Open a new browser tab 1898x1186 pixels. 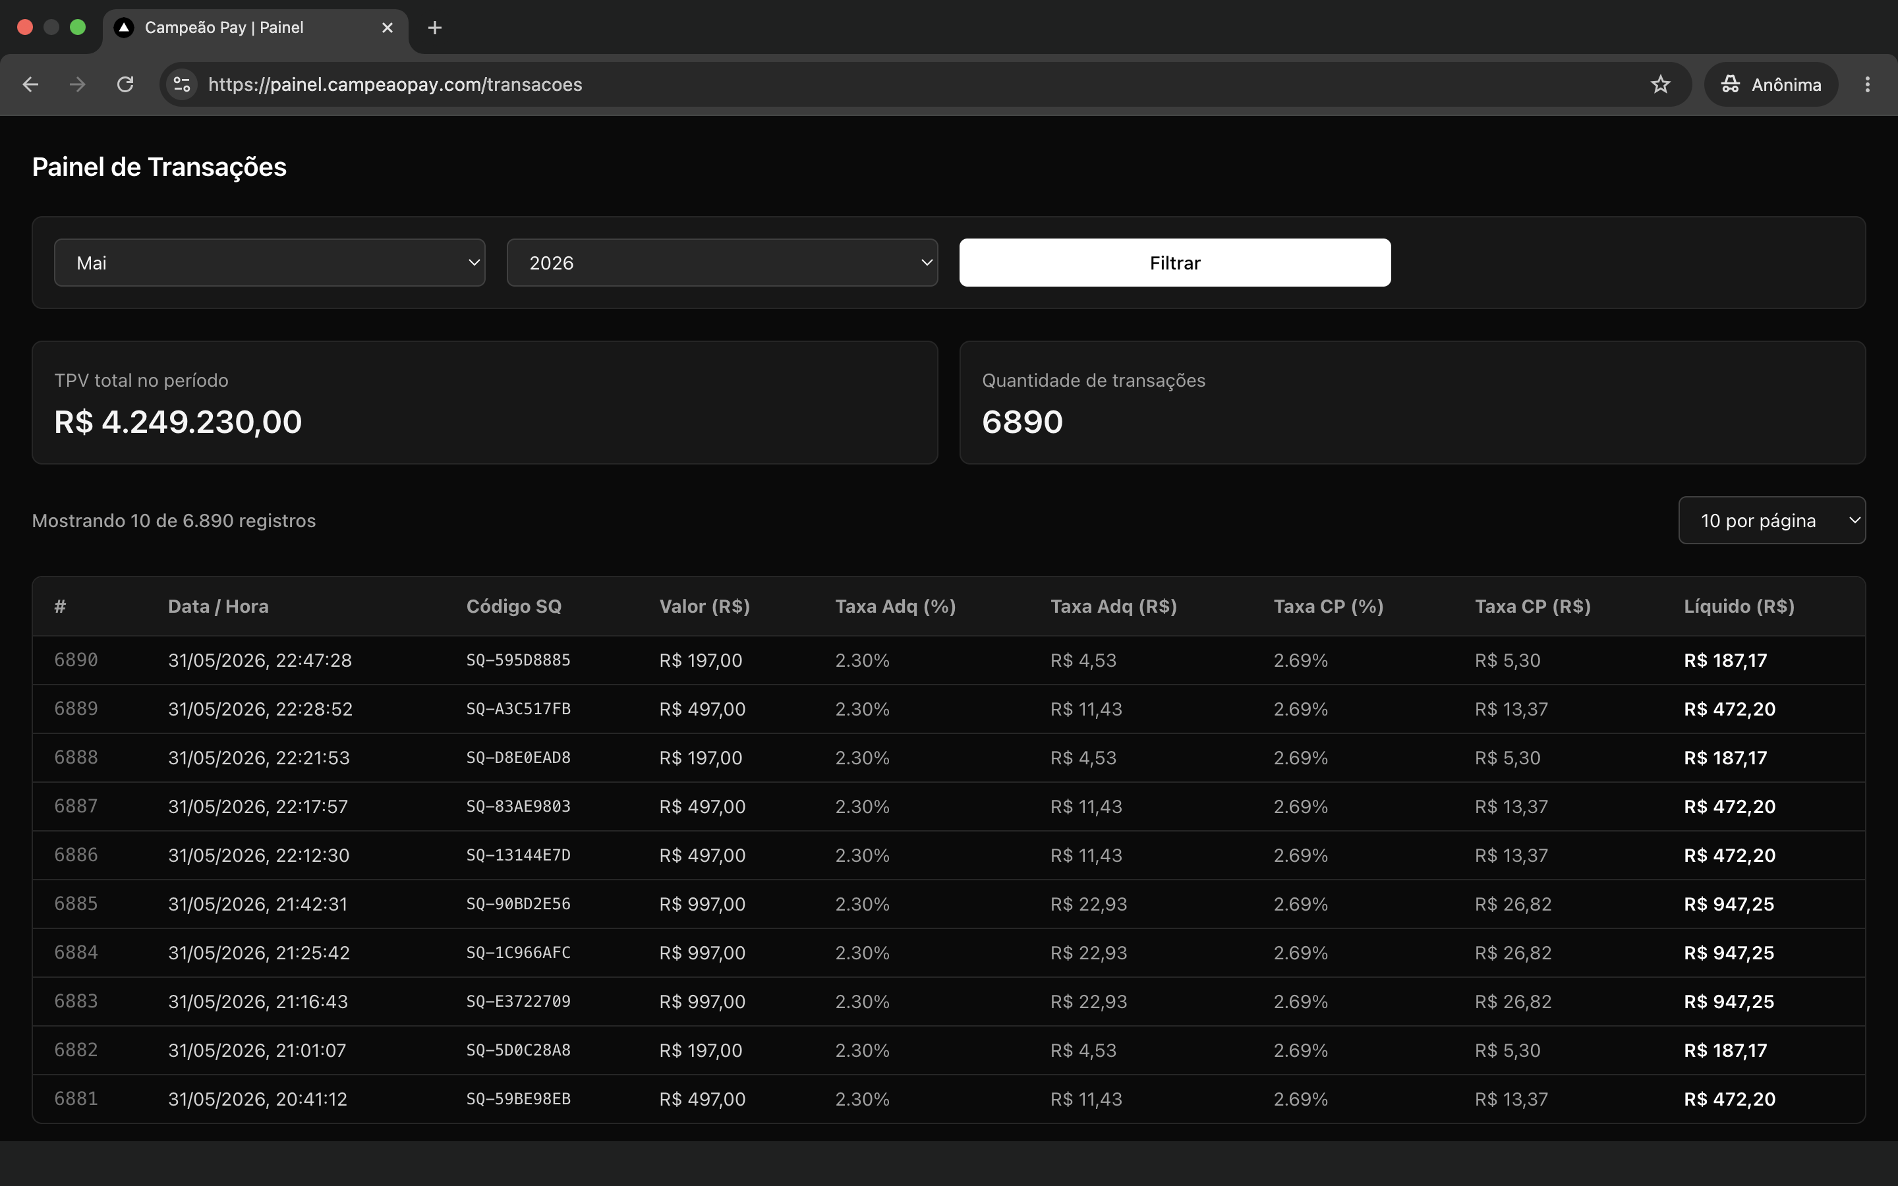point(434,28)
